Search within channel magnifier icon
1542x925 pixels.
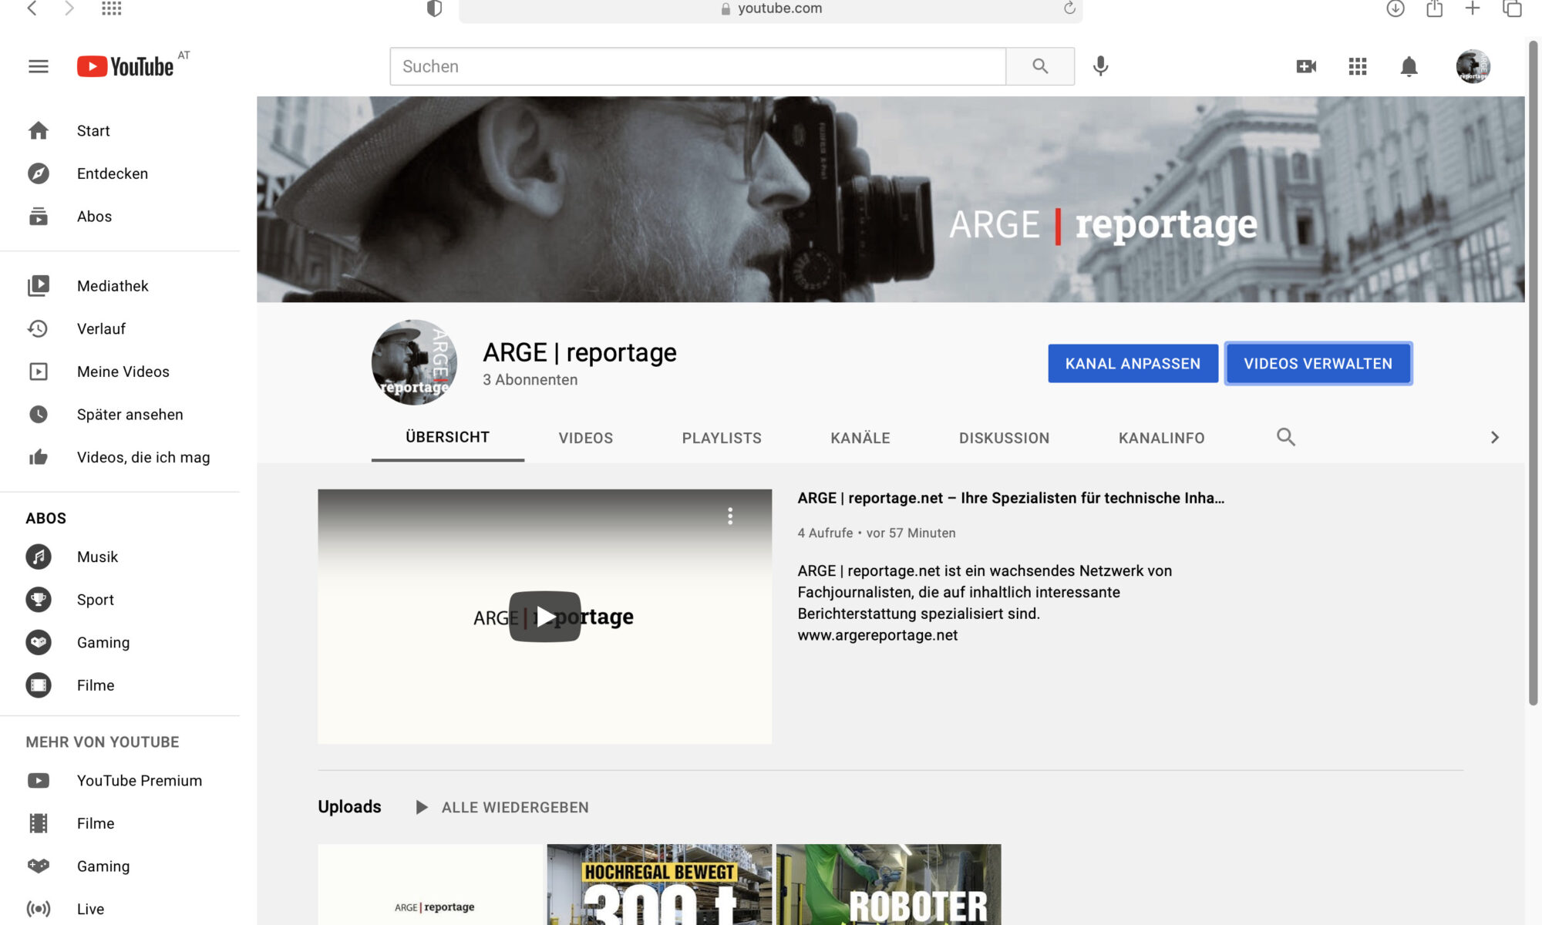(1285, 437)
